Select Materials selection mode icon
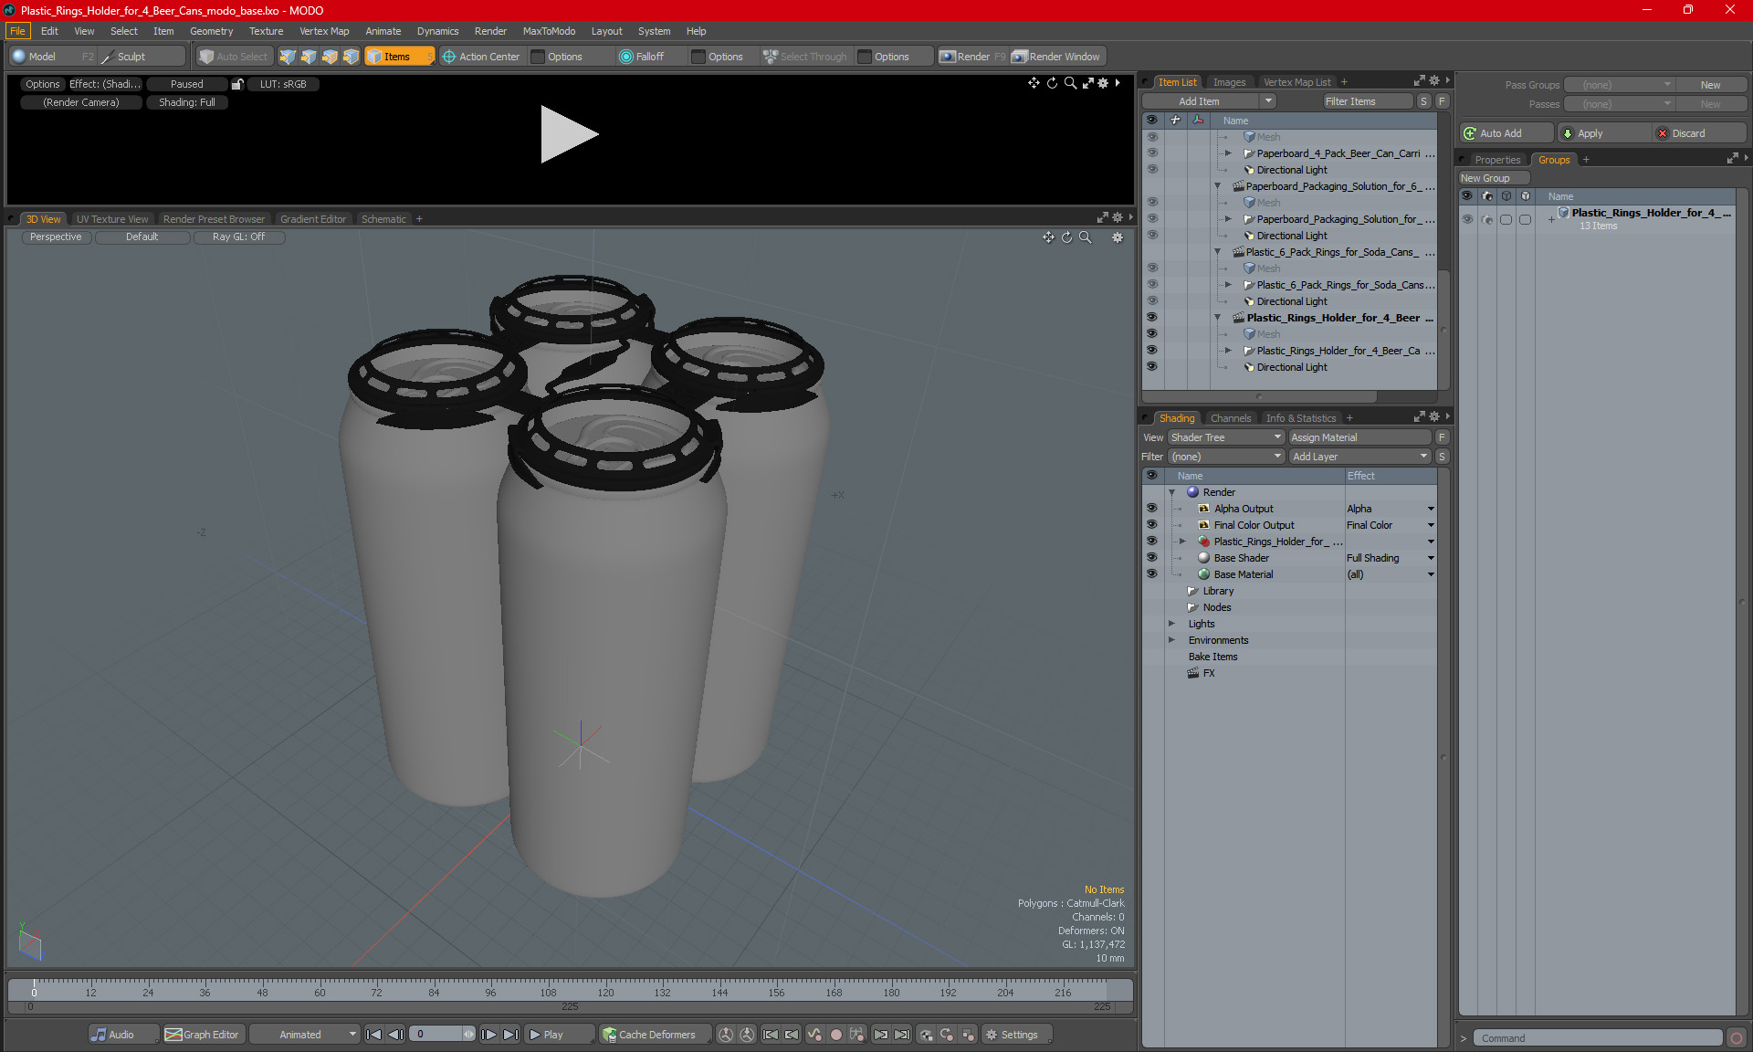This screenshot has width=1753, height=1052. [x=351, y=57]
